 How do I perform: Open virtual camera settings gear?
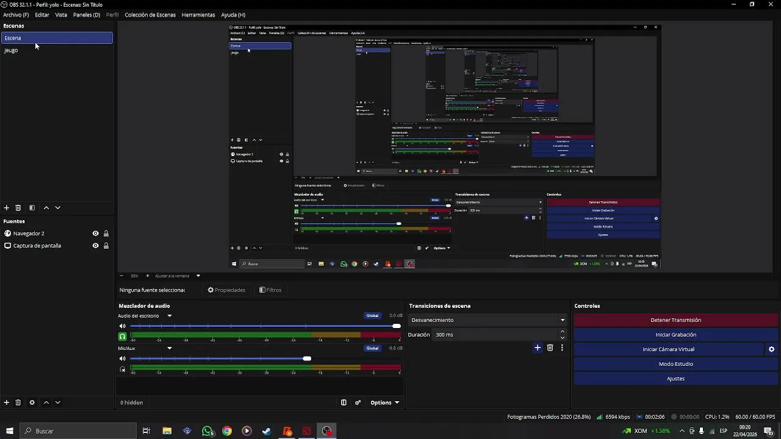[771, 349]
